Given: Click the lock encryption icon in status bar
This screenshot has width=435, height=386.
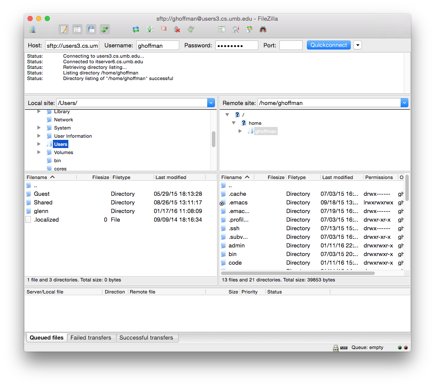Looking at the screenshot, I should click(336, 348).
